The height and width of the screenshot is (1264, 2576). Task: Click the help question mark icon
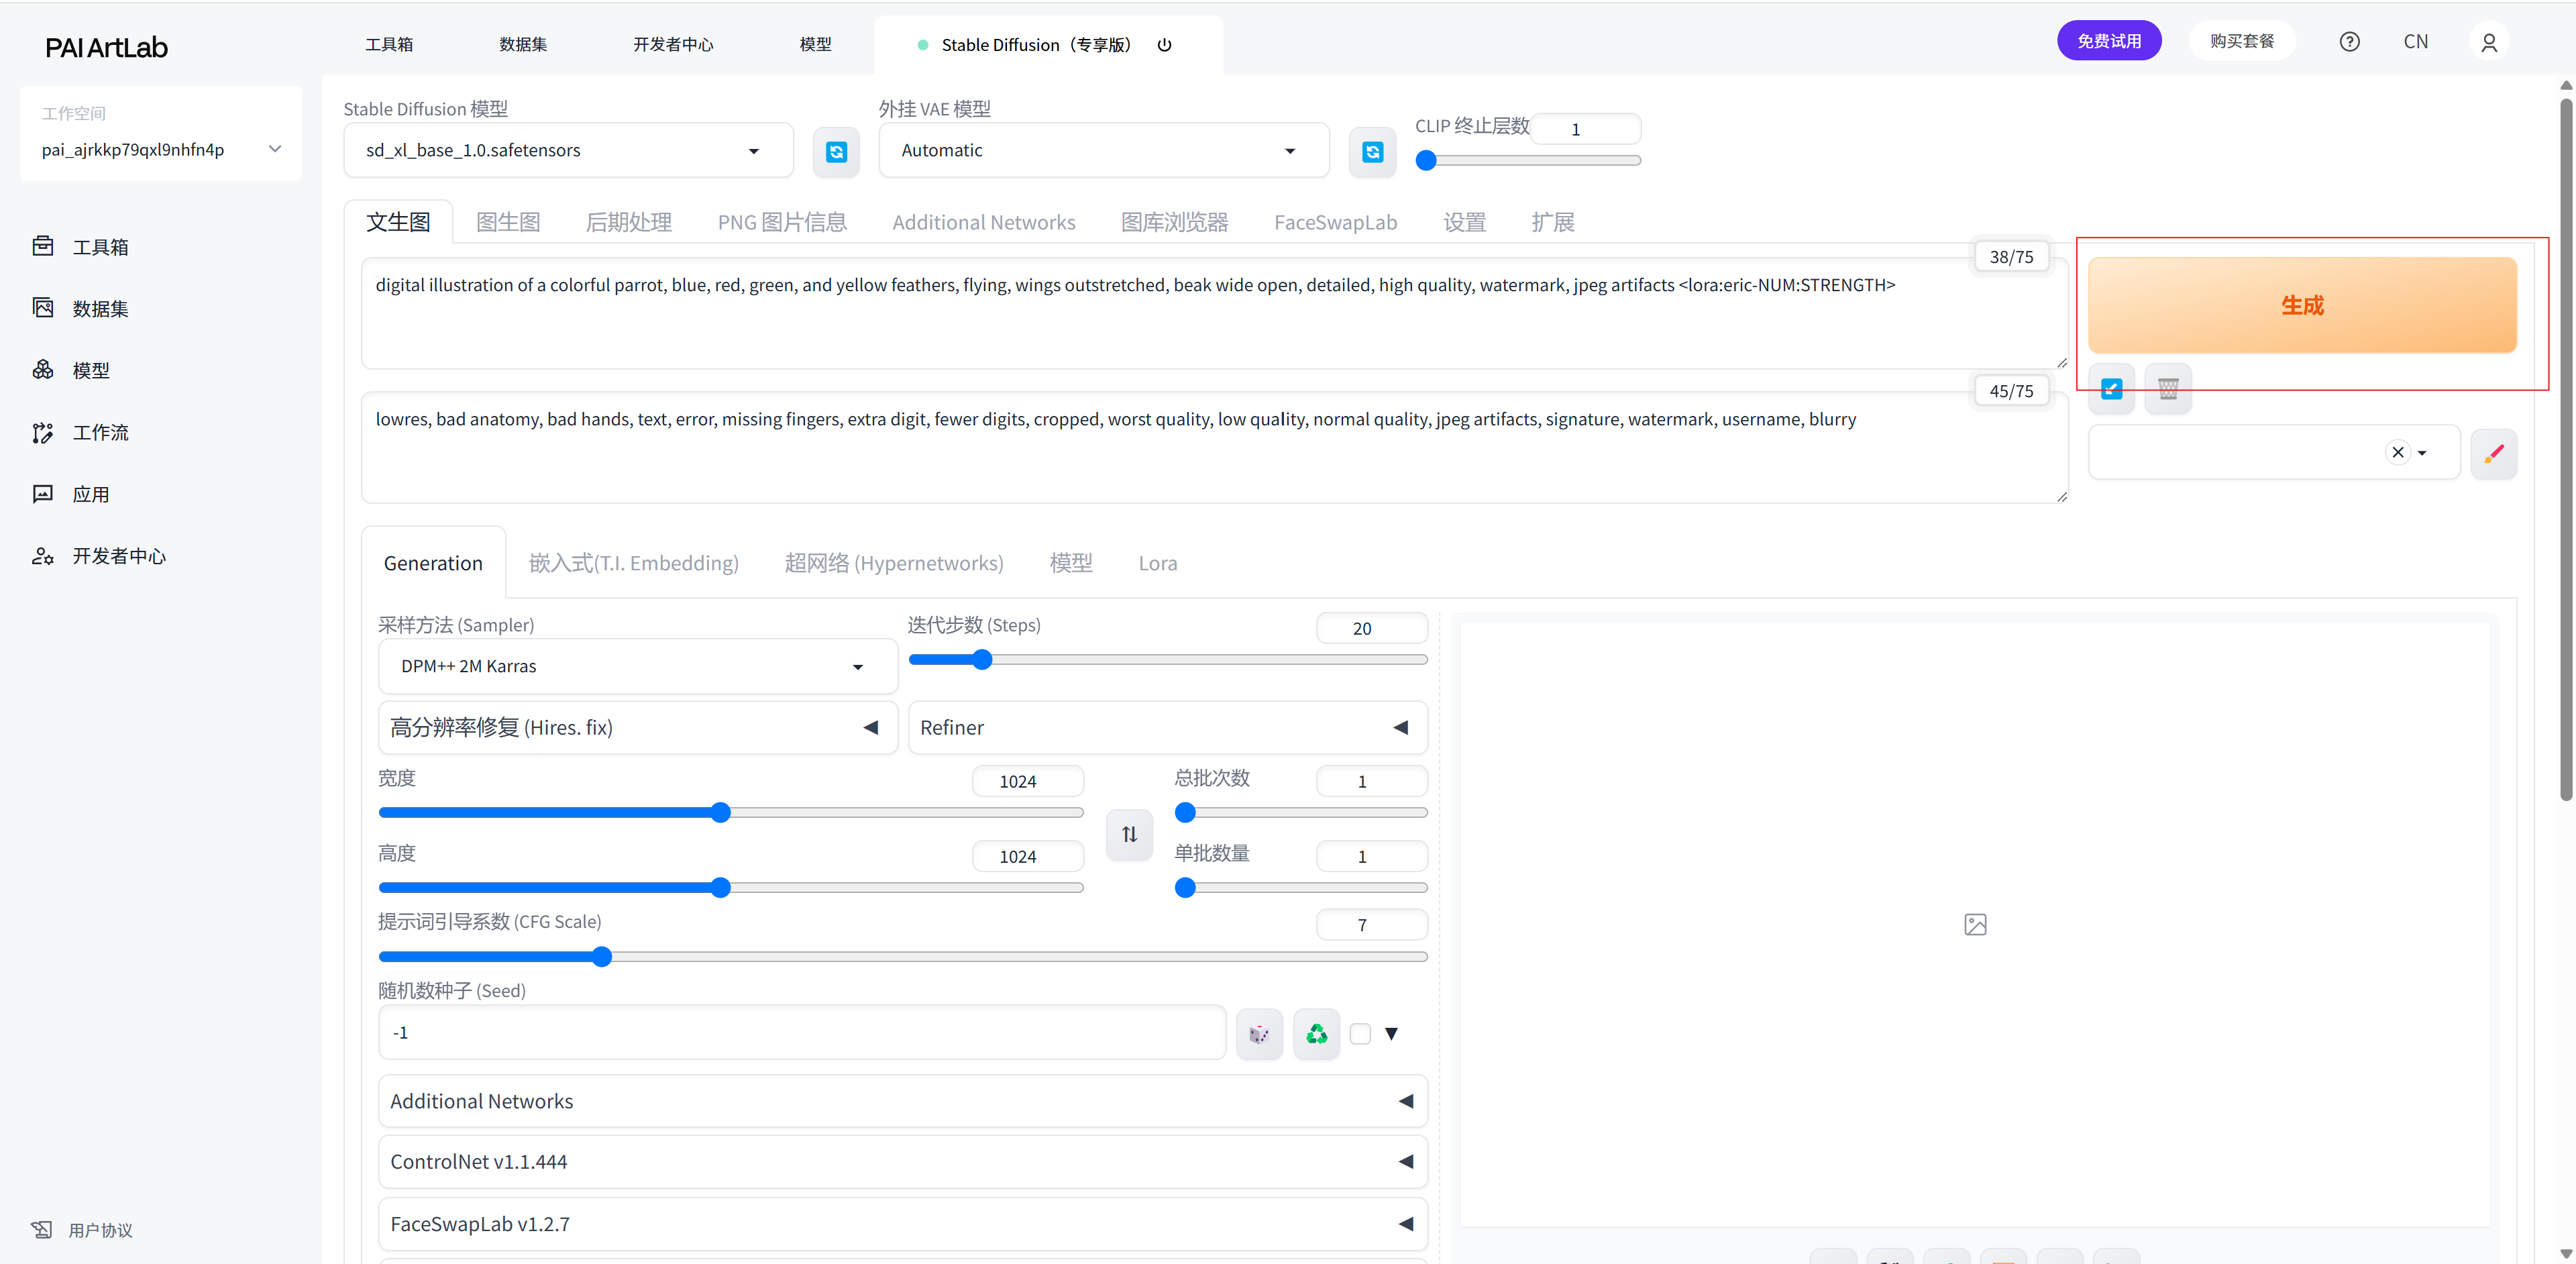(2349, 42)
